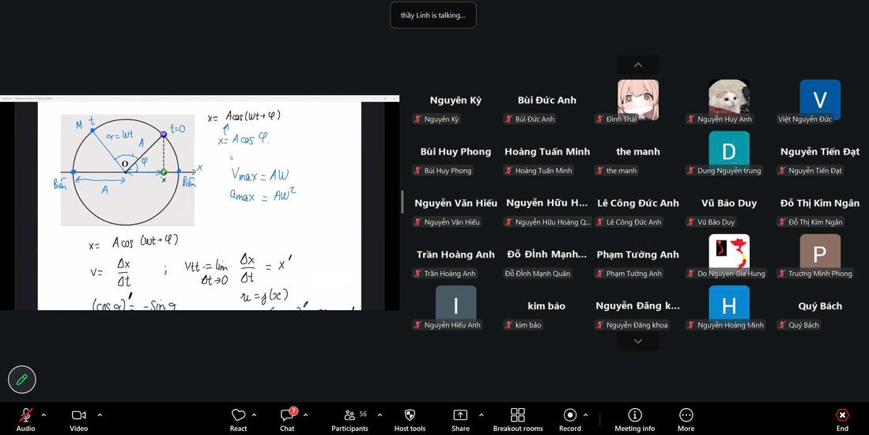The height and width of the screenshot is (435, 869).
Task: Select Quý Bách participant tile
Action: (x=820, y=307)
